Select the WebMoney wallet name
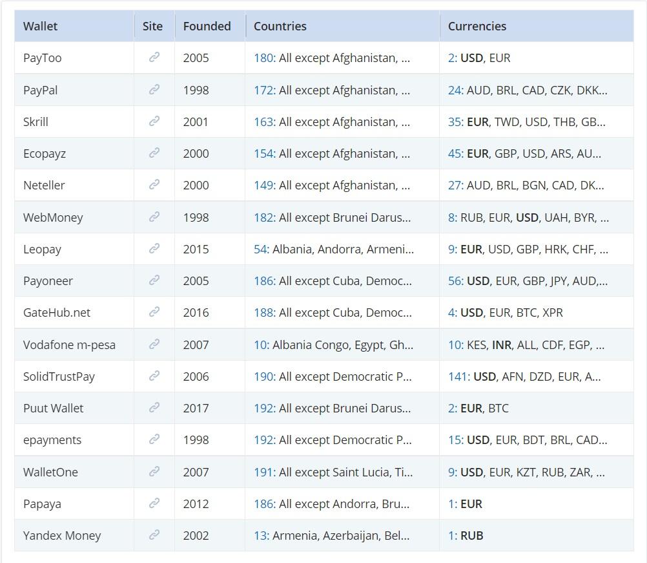The width and height of the screenshot is (647, 563). 53,217
